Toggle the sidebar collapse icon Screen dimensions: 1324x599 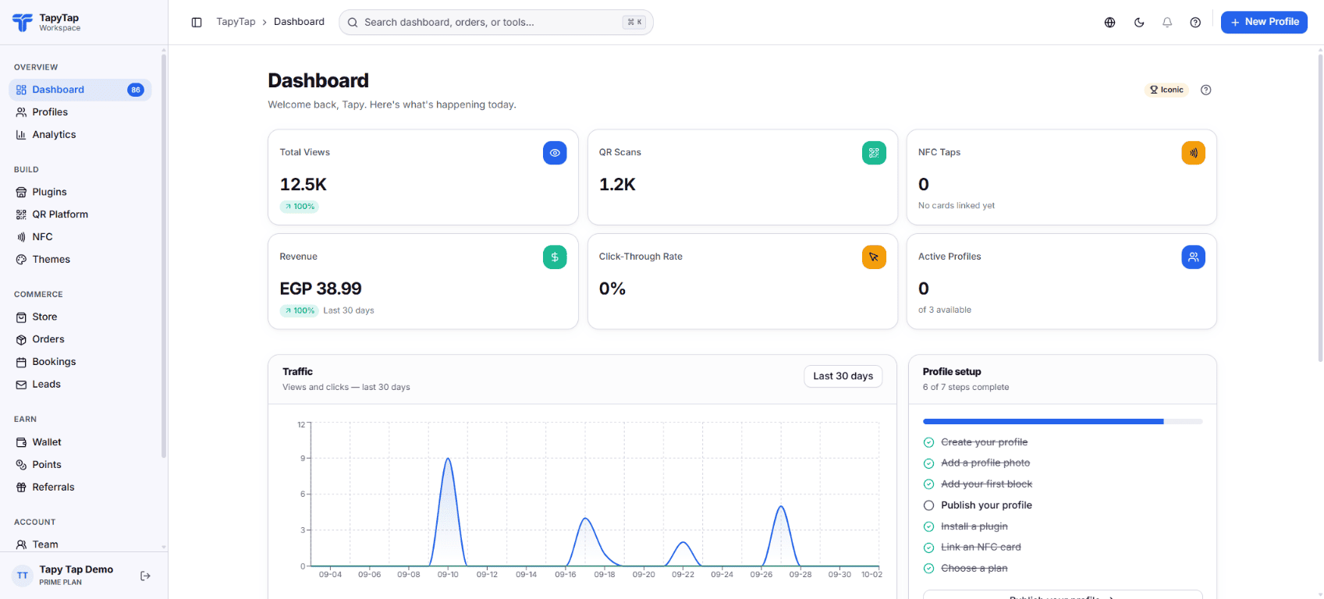197,22
